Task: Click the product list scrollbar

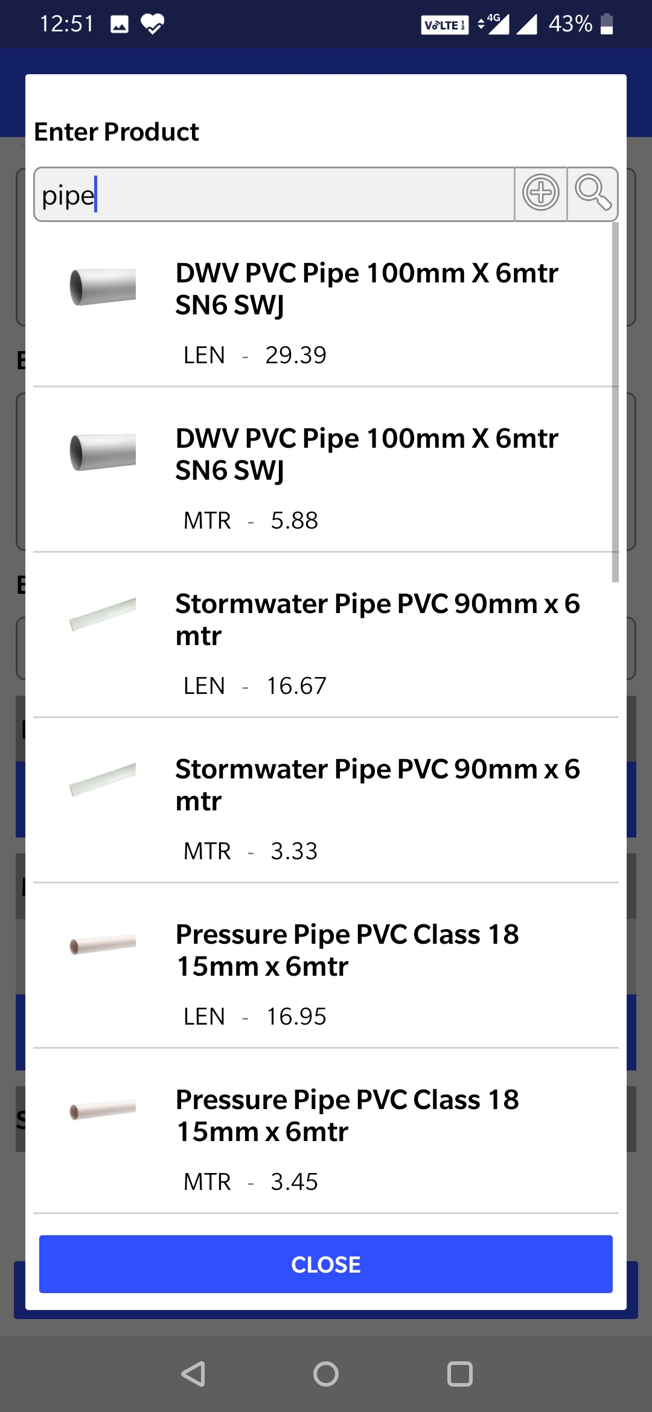Action: pyautogui.click(x=615, y=402)
